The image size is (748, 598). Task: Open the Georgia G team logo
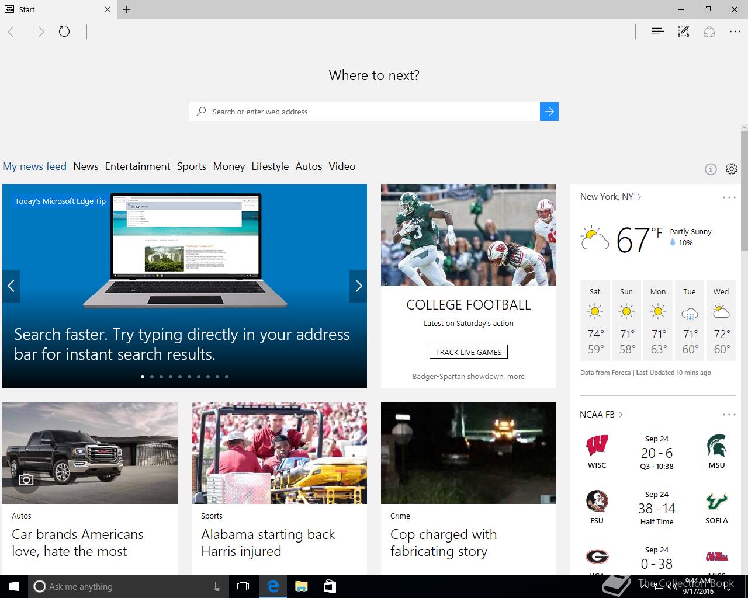(x=597, y=557)
